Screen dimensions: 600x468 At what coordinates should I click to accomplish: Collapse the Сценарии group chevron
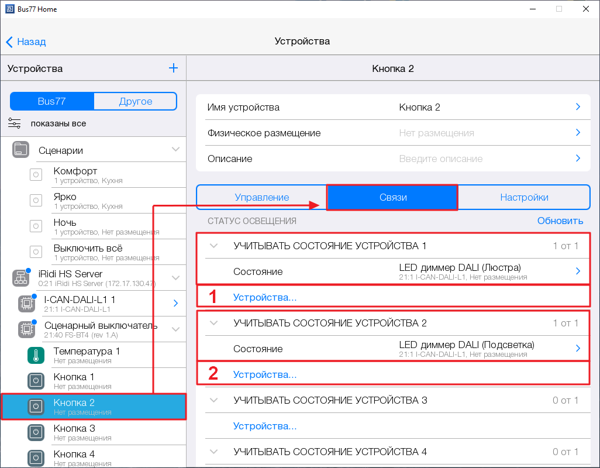175,150
